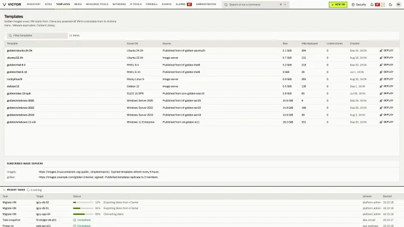Deploy the golden/rhel-9.4 template
The image size is (404, 227).
(387, 65)
